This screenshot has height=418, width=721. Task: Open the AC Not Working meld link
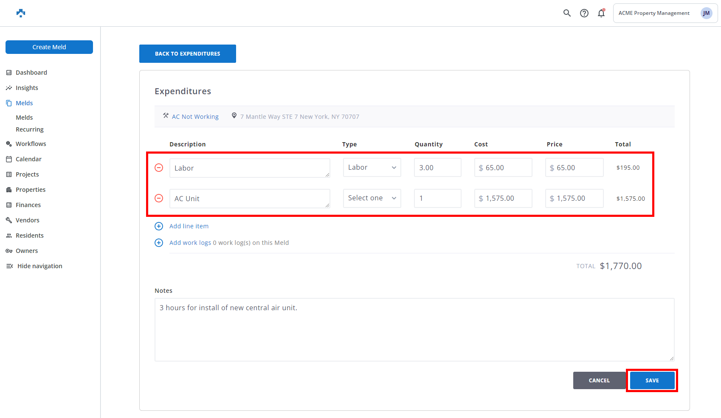[x=195, y=117]
